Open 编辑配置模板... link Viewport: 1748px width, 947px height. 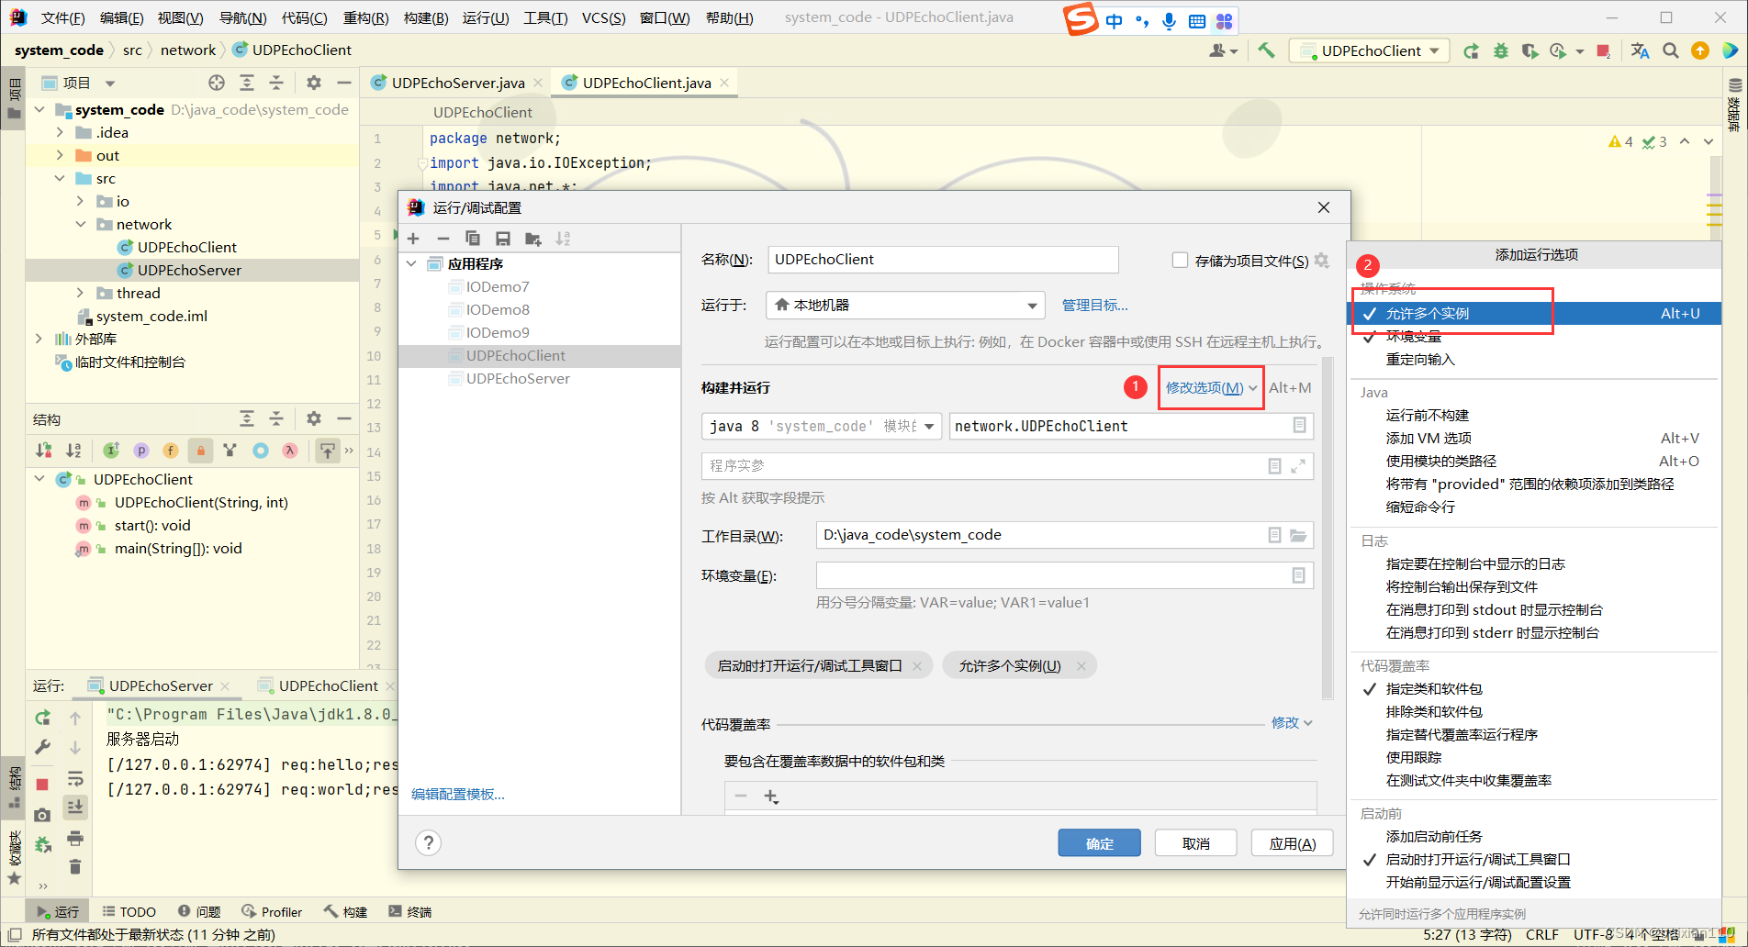[457, 794]
